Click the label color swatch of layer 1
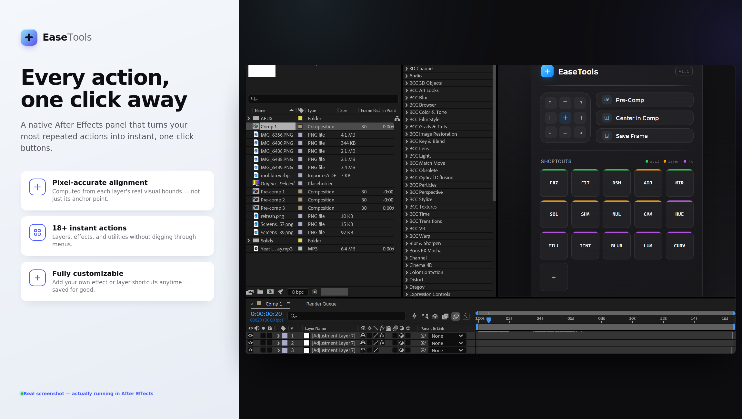 click(285, 336)
